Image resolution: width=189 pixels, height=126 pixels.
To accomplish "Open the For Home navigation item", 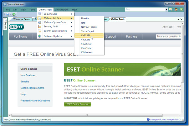I will [20, 36].
